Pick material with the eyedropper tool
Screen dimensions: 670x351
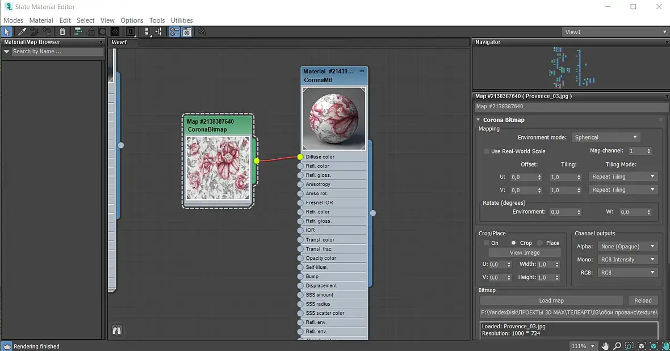point(23,32)
